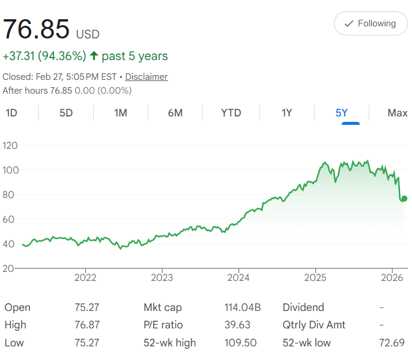
Task: Open the Disclaimer link
Action: coord(146,77)
